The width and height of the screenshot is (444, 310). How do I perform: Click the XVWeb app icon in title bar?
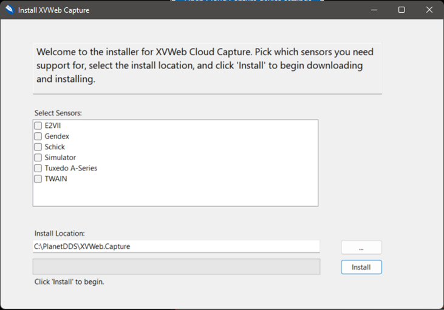pos(9,10)
